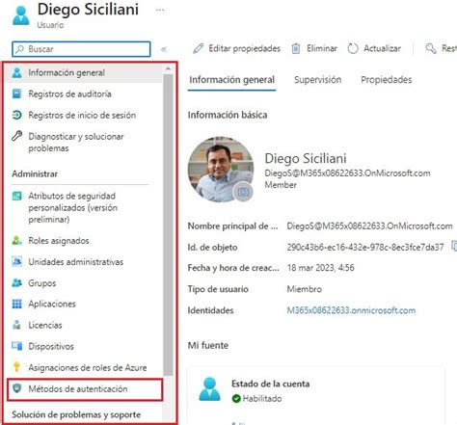Open the M365x08622633.onmicrosoft.com identity link
Screen dimensions: 457x425
[351, 310]
